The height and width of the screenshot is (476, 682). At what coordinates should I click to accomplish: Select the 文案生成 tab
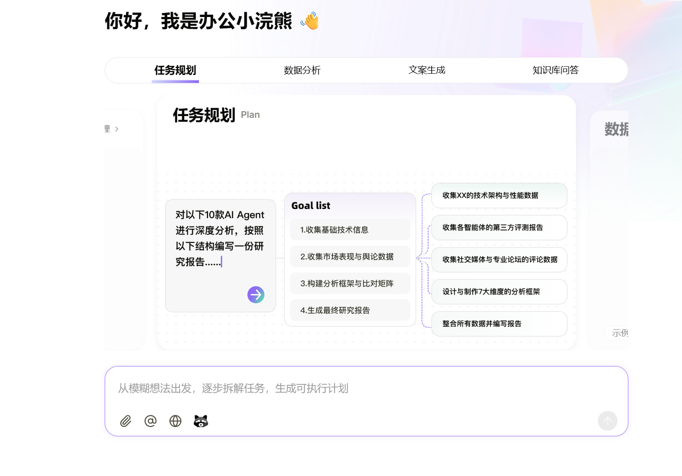point(426,70)
